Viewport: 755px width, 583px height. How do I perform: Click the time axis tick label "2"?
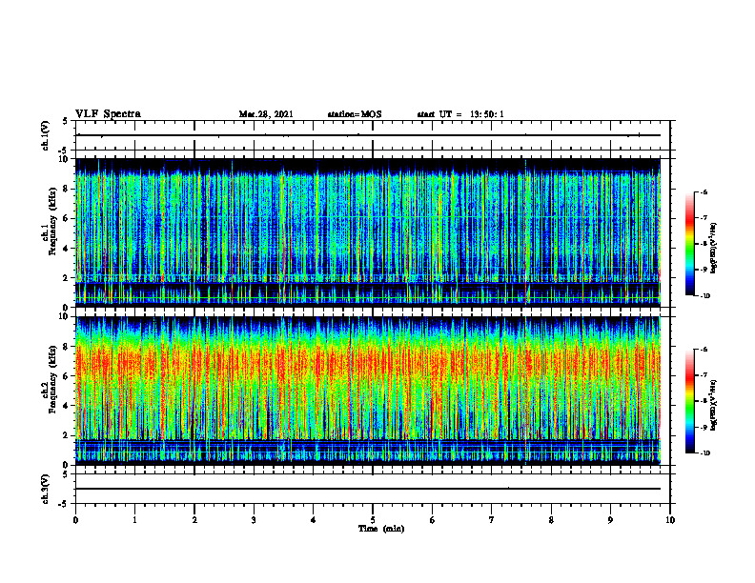click(x=194, y=520)
